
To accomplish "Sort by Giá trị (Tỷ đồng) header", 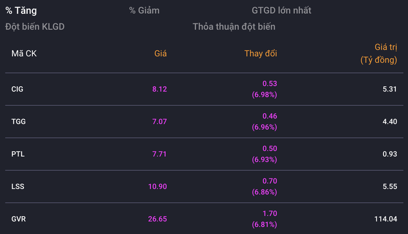I will [379, 53].
